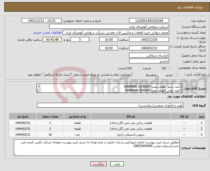Click scroll down arrow in شرح کلی نیاز box
The image size is (210, 171).
pyautogui.click(x=39, y=87)
